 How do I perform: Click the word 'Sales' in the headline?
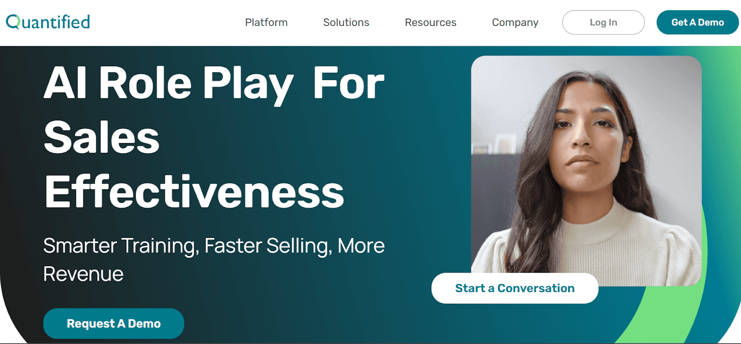pyautogui.click(x=101, y=138)
